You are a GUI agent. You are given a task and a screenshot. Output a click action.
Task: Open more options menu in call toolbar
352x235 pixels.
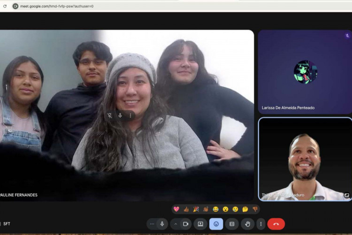261,224
